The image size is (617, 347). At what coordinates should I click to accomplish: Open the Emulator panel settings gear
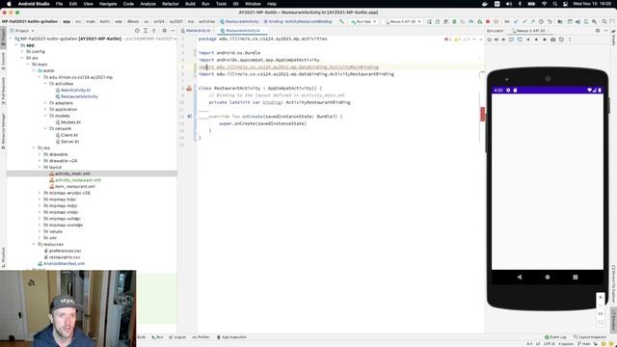(x=598, y=31)
